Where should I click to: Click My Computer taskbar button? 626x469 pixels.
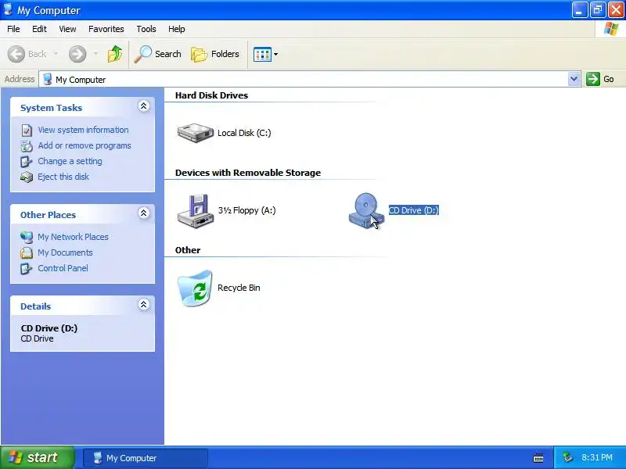[146, 458]
